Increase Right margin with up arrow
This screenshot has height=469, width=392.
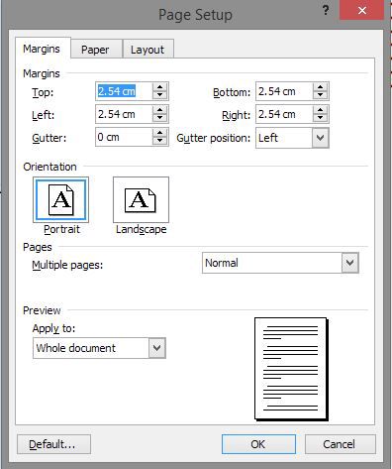click(320, 110)
